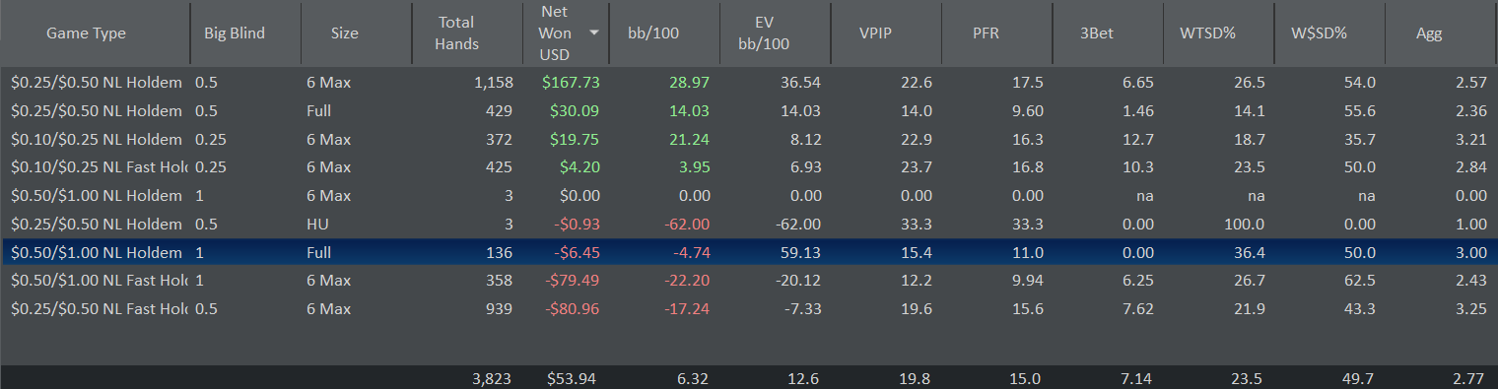Sort by Game Type column header
This screenshot has height=389, width=1498.
click(x=96, y=33)
